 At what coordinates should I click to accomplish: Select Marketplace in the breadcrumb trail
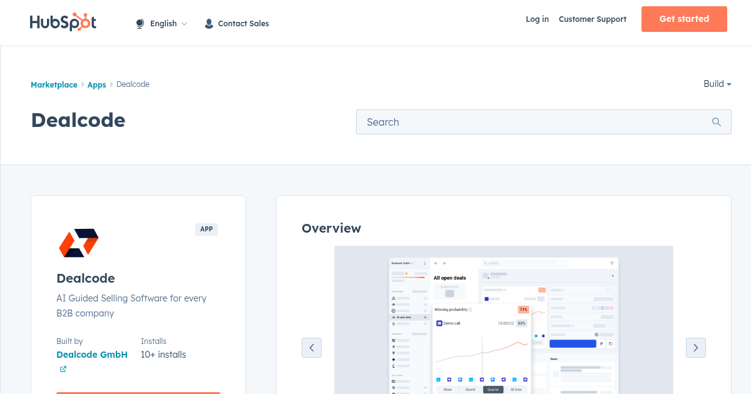pyautogui.click(x=54, y=84)
